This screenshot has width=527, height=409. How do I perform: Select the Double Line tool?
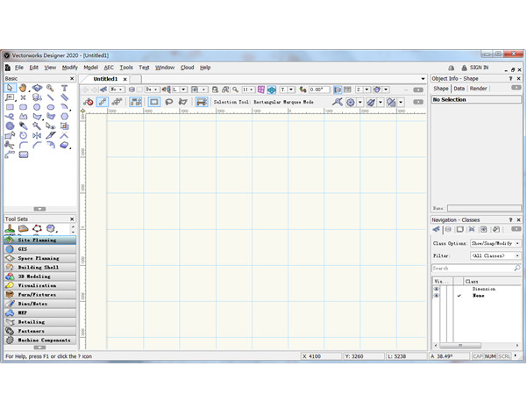(x=64, y=97)
